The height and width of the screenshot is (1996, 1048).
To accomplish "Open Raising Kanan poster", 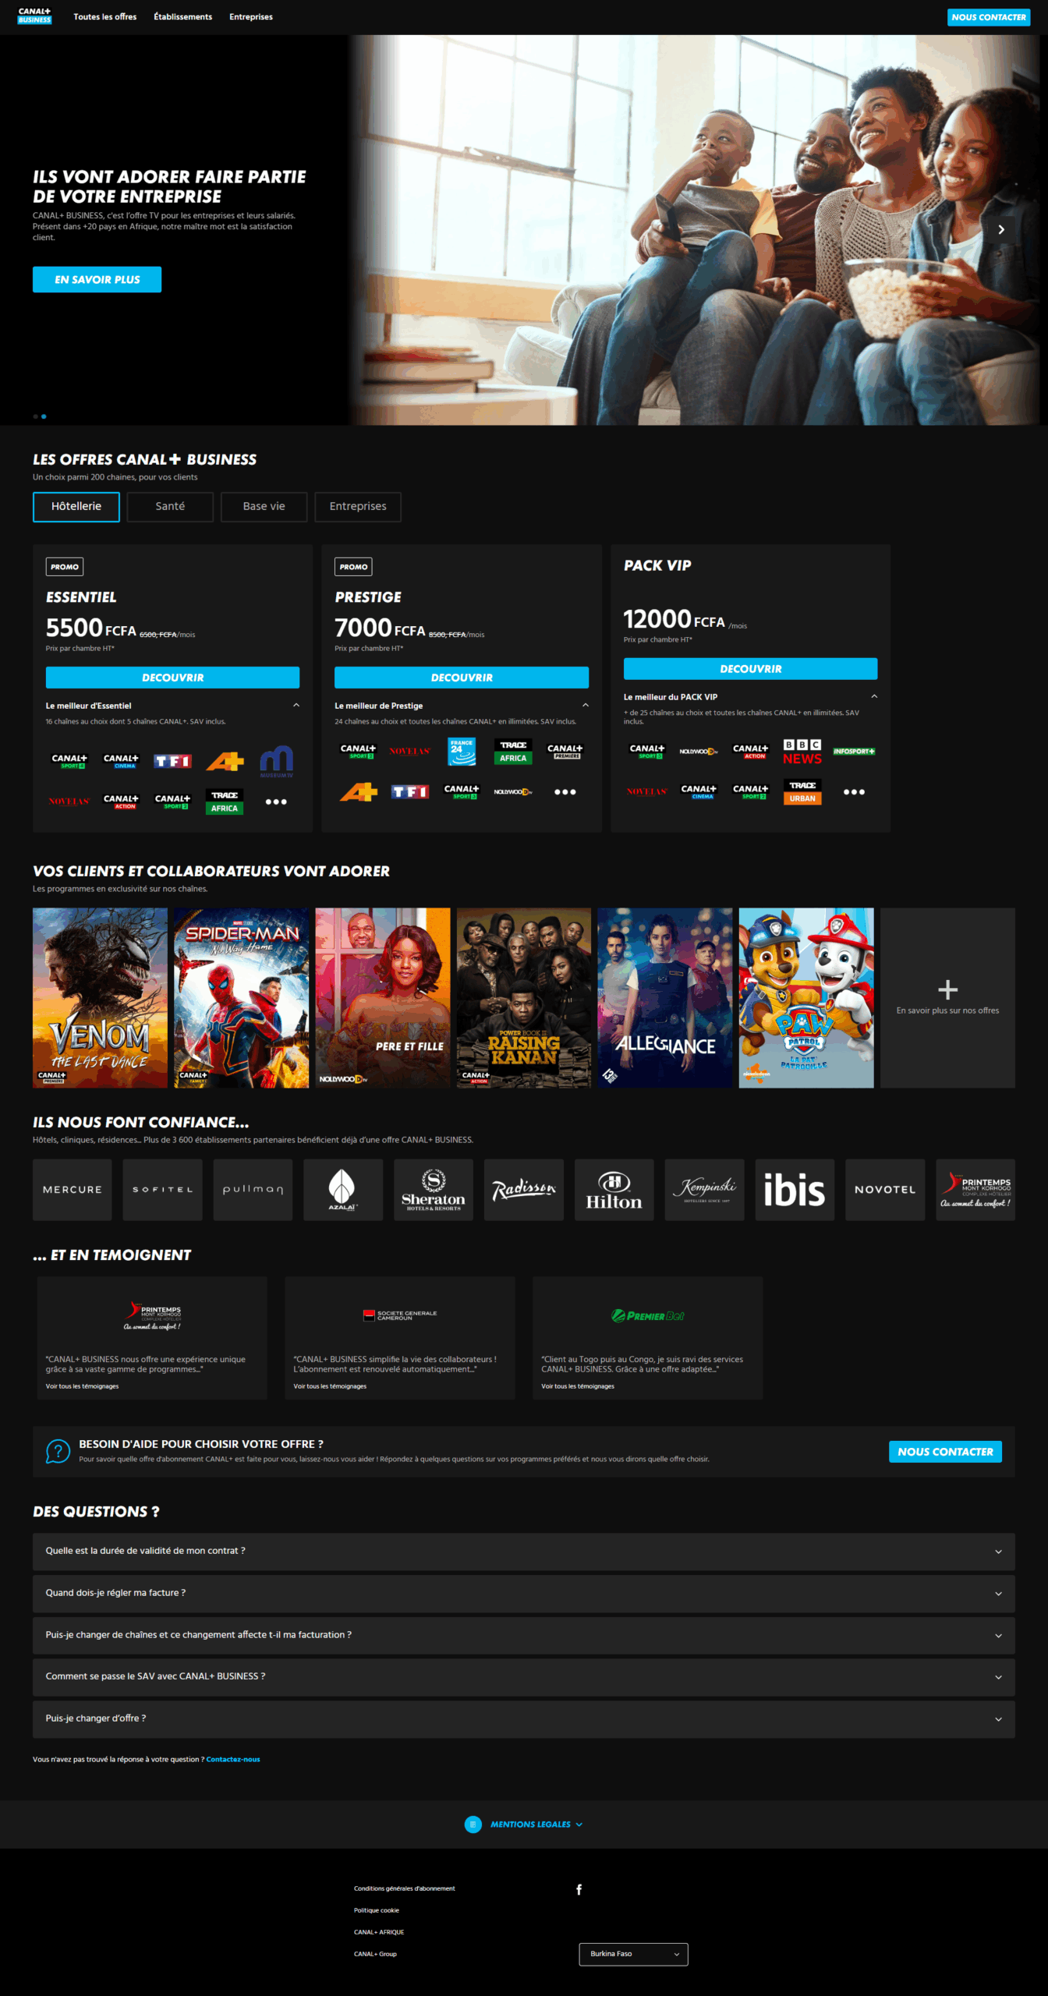I will pos(524,998).
